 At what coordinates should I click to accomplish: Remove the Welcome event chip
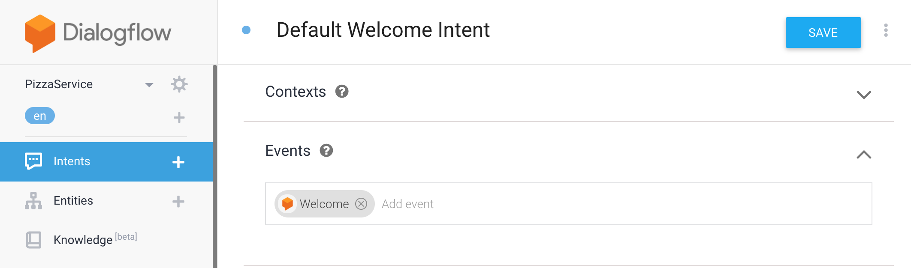(361, 204)
